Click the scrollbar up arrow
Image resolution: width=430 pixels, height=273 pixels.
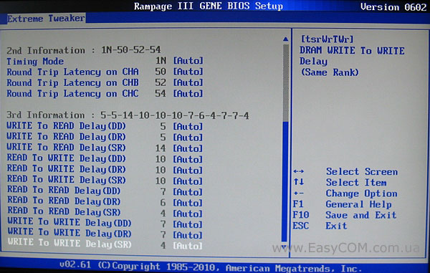point(285,39)
